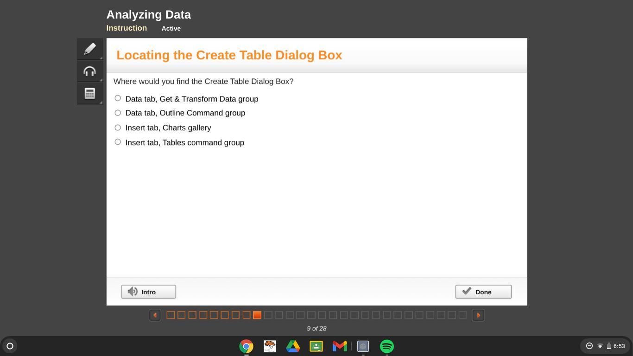Click the Wi-Fi status icon

(600, 346)
